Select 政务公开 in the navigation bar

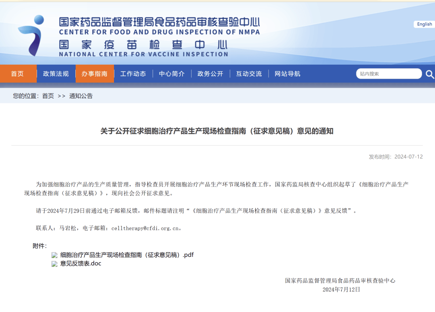click(210, 74)
